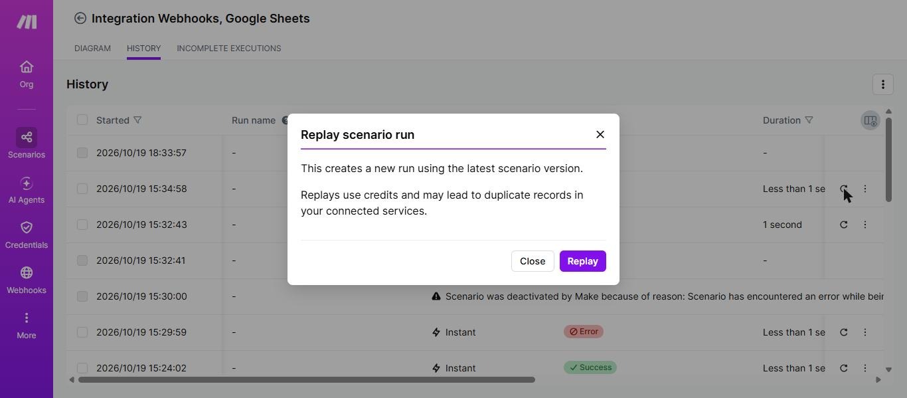Check the row for 15:29:59 run
Screen dimensions: 907x398
point(82,332)
